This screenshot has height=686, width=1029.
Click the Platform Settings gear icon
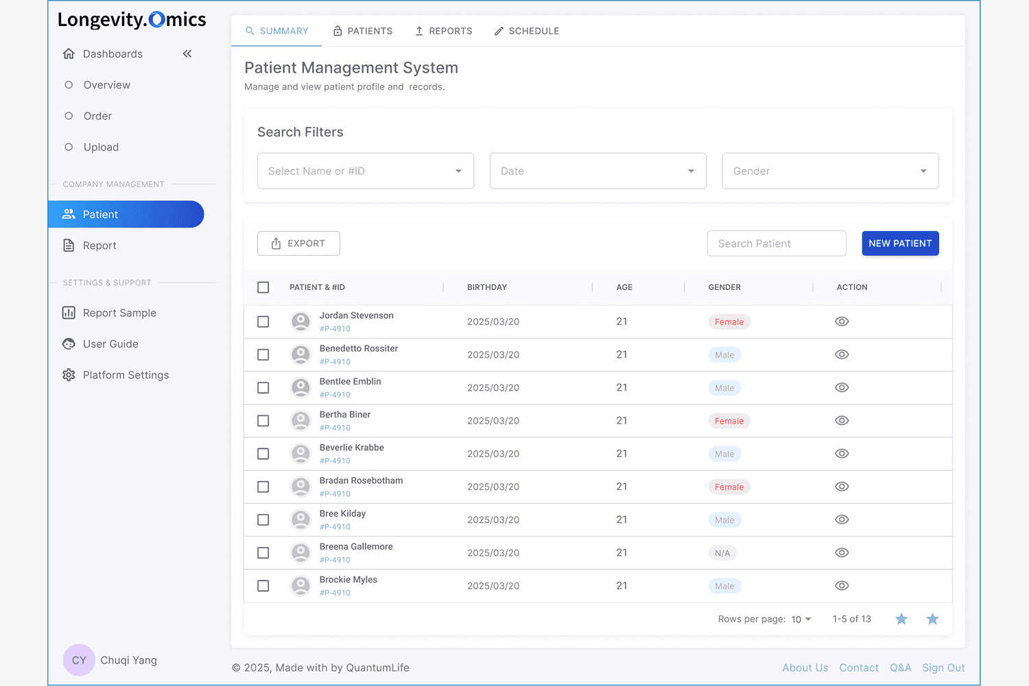[x=69, y=375]
